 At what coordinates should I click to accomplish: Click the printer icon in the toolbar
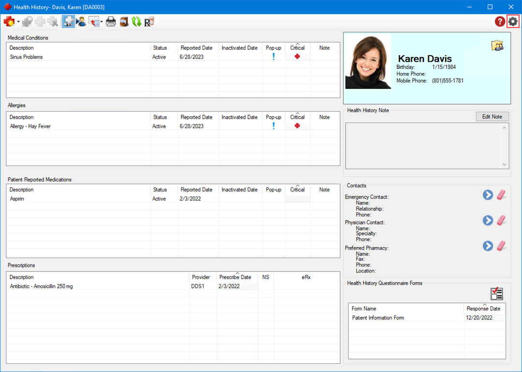111,21
